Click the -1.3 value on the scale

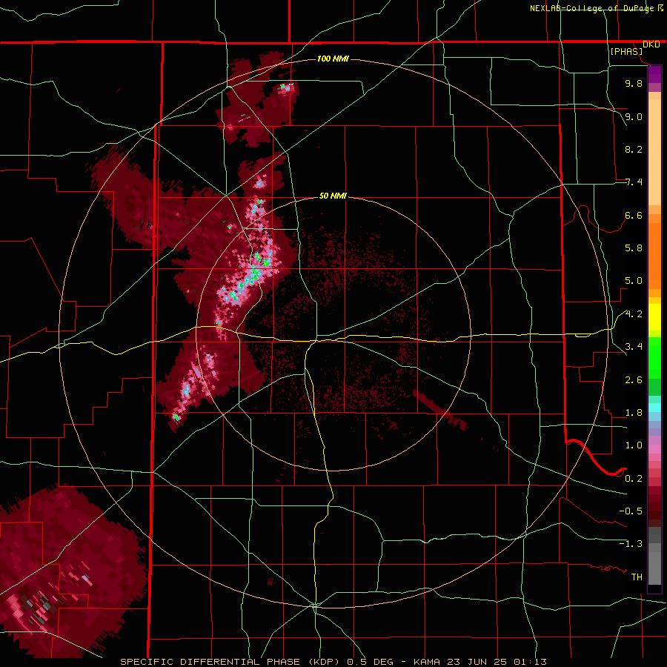click(x=631, y=544)
